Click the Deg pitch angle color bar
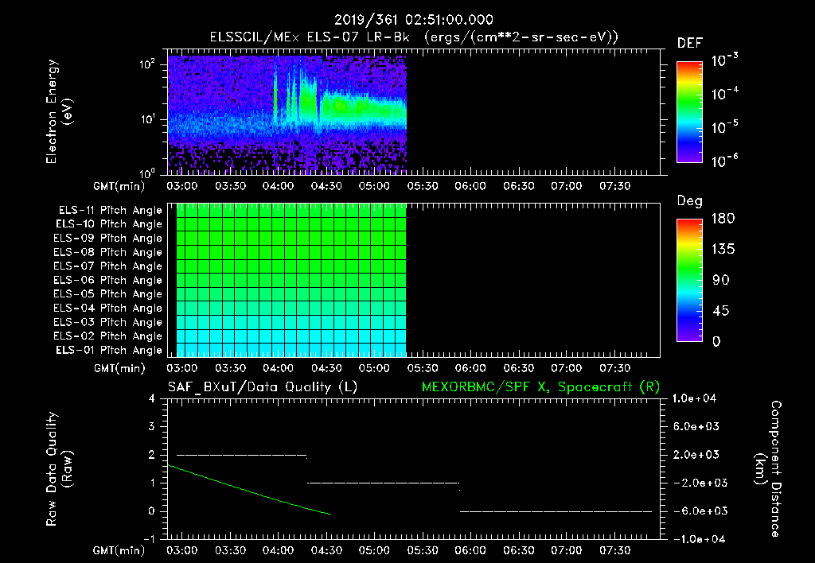Viewport: 815px width, 563px height. click(689, 281)
